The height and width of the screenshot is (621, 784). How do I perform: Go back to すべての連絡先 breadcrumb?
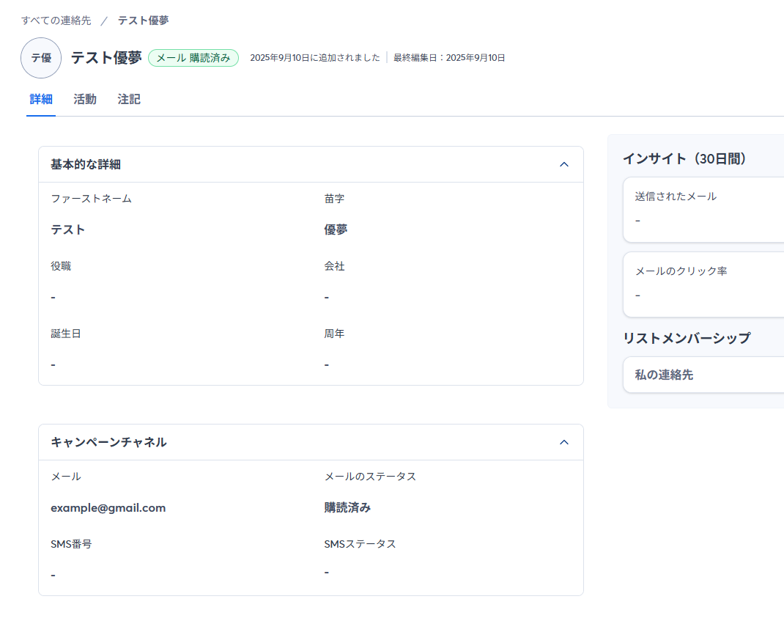pos(56,21)
